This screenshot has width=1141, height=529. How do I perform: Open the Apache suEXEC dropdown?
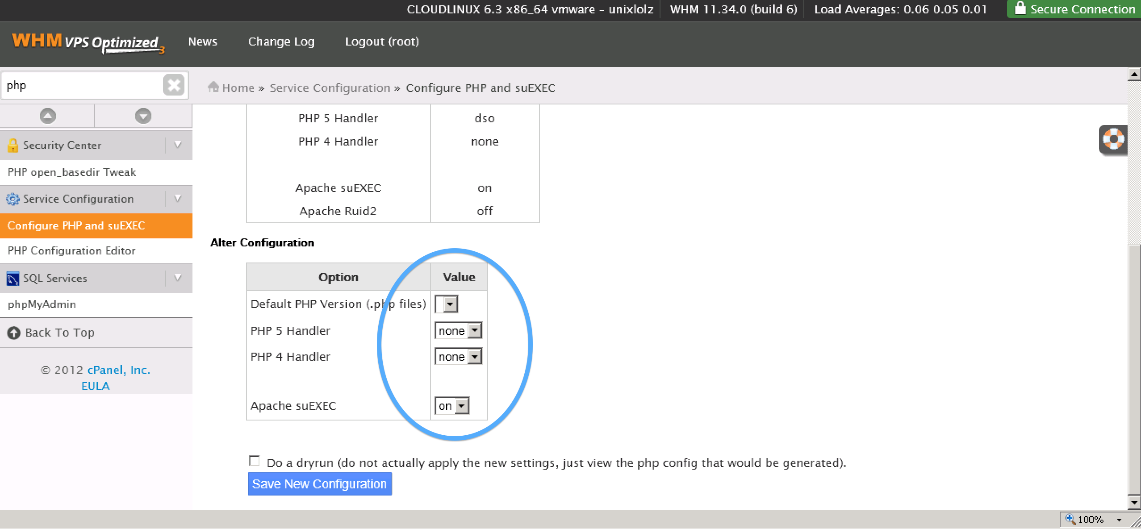pos(452,406)
